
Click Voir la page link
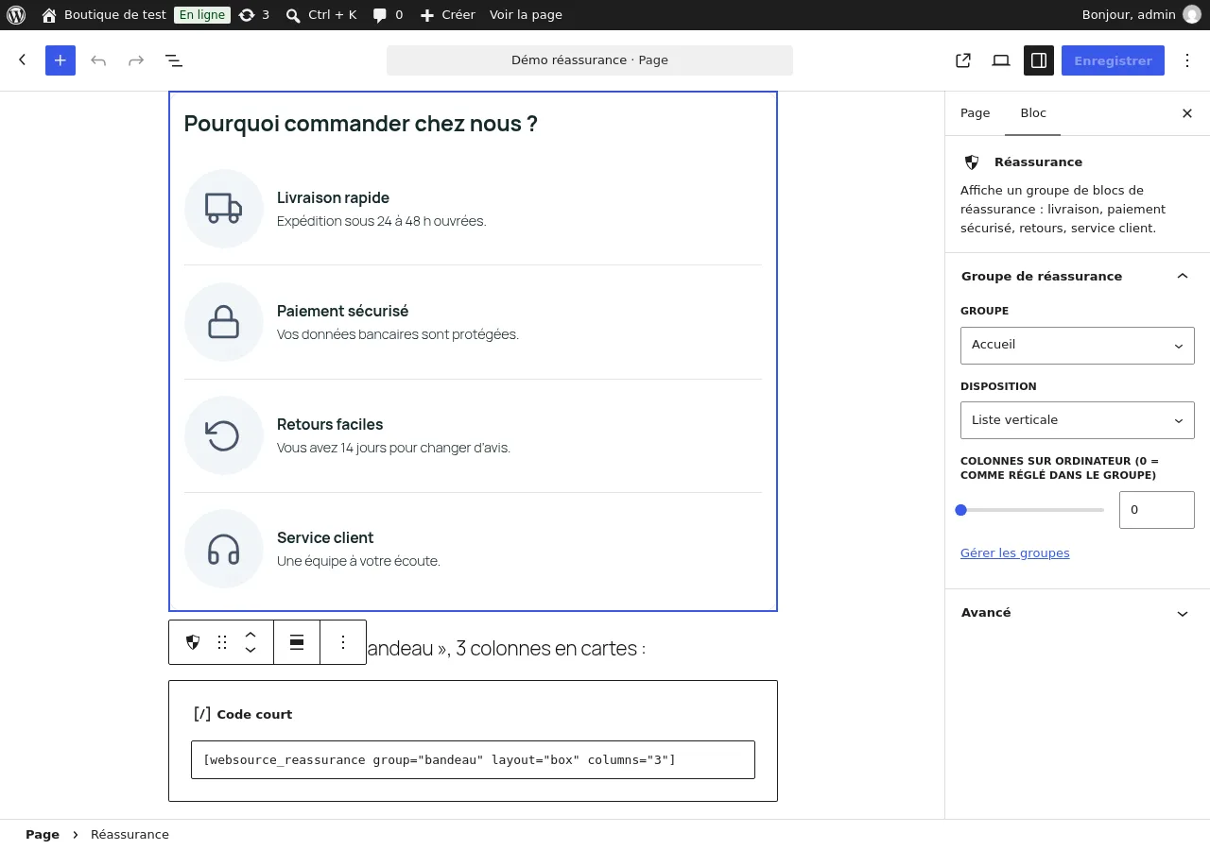click(x=526, y=15)
